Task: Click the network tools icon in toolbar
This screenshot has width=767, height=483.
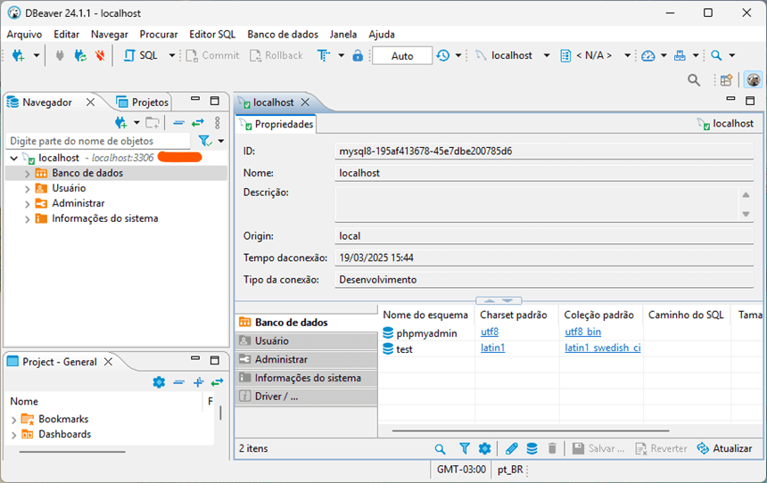Action: tap(680, 56)
